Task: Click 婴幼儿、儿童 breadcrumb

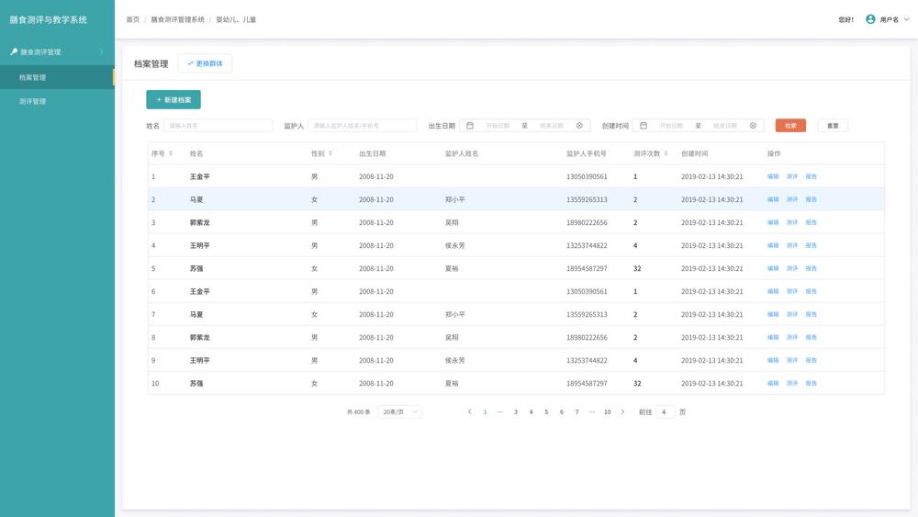Action: pos(236,19)
